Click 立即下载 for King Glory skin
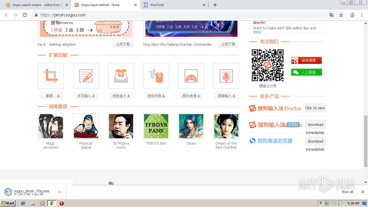This screenshot has height=207, width=368. pos(229,44)
